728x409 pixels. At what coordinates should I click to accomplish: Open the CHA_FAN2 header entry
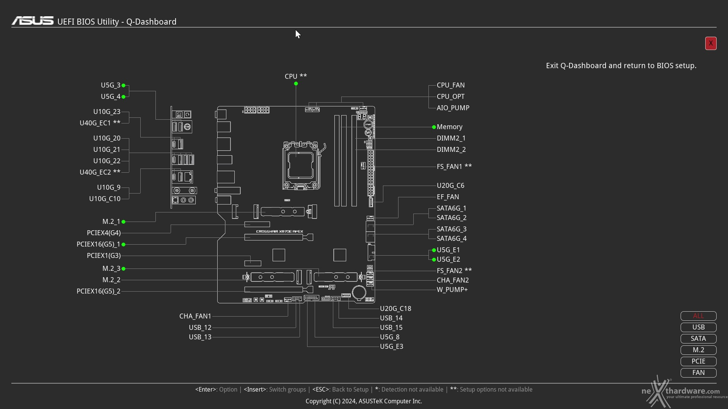(453, 280)
